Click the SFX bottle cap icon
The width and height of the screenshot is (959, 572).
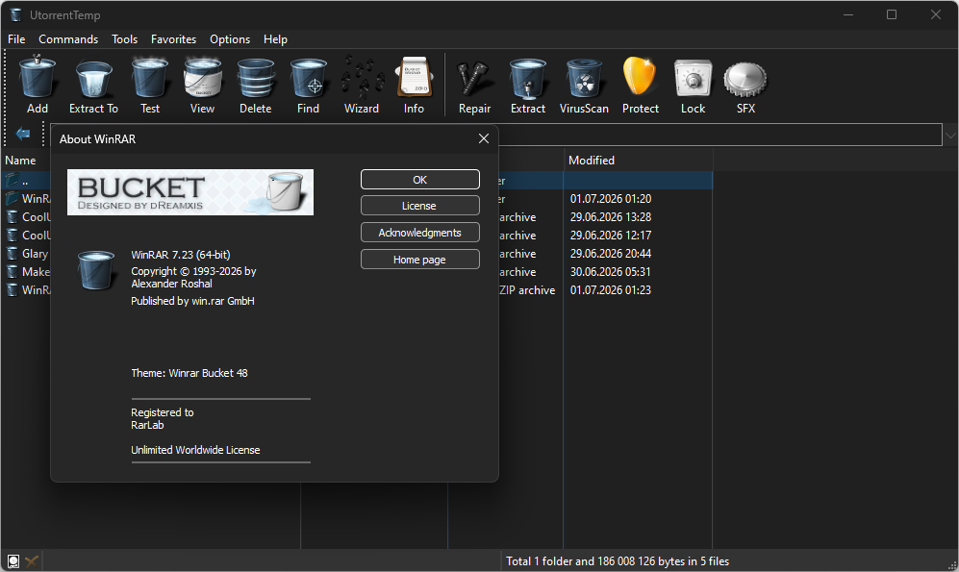click(745, 80)
